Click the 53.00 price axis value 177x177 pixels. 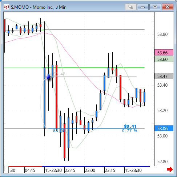pyautogui.click(x=162, y=136)
